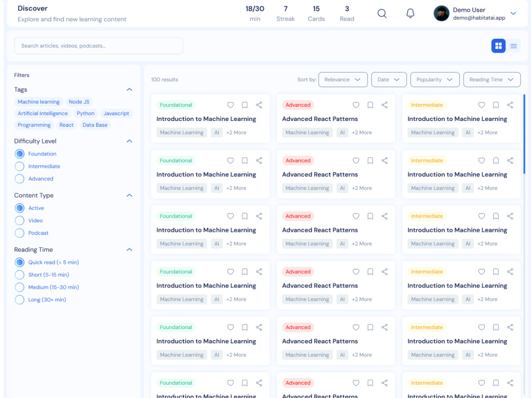Bookmark the fifth-row Intermediate card

496,327
